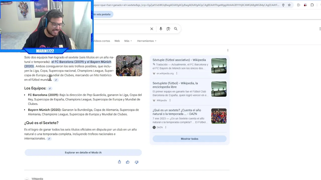Screen dimensions: 321x180
Task: Click the 'MARIN1722' webcam name banner
Action: tap(45, 51)
